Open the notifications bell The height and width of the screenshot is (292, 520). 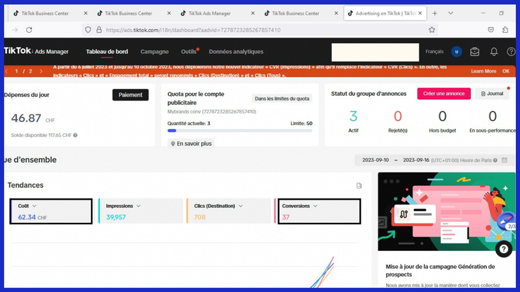click(x=494, y=52)
